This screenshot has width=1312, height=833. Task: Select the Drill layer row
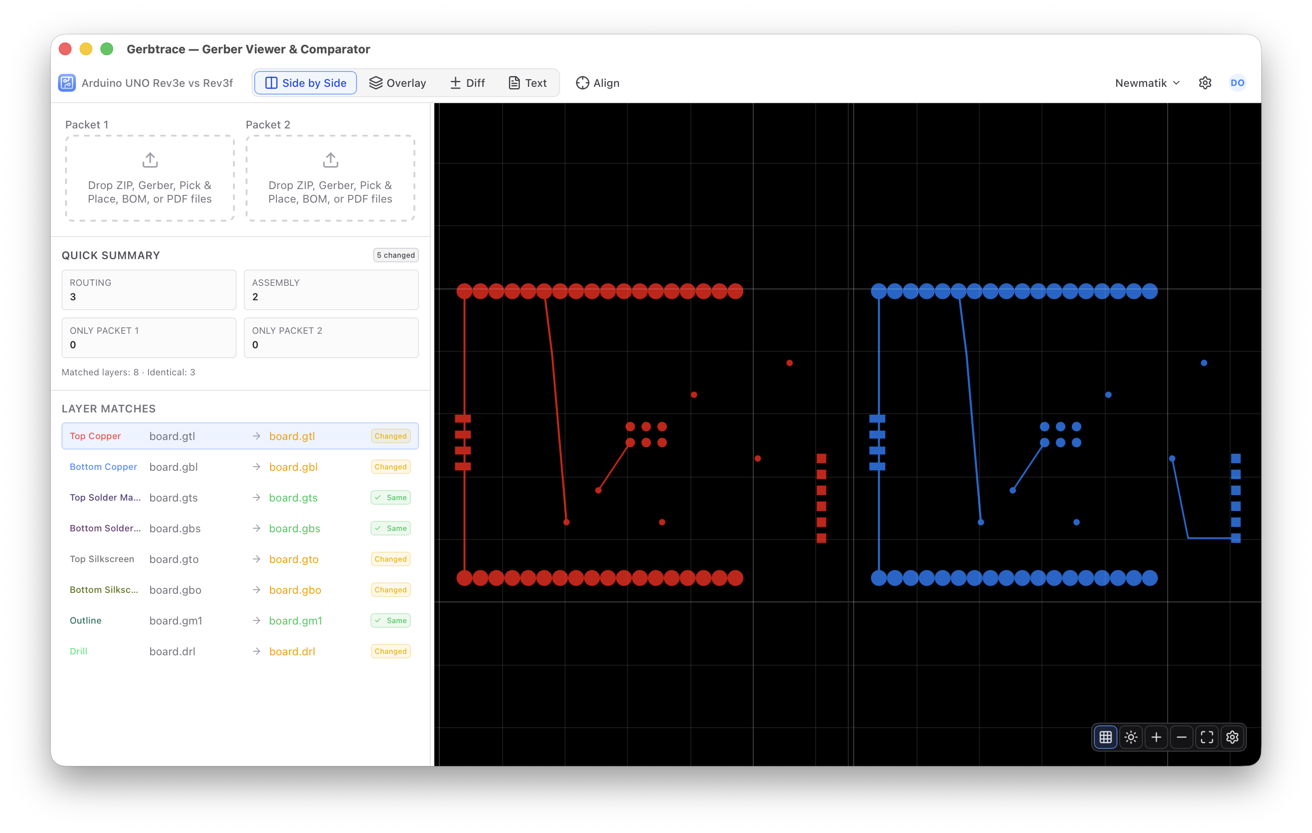[x=240, y=652]
